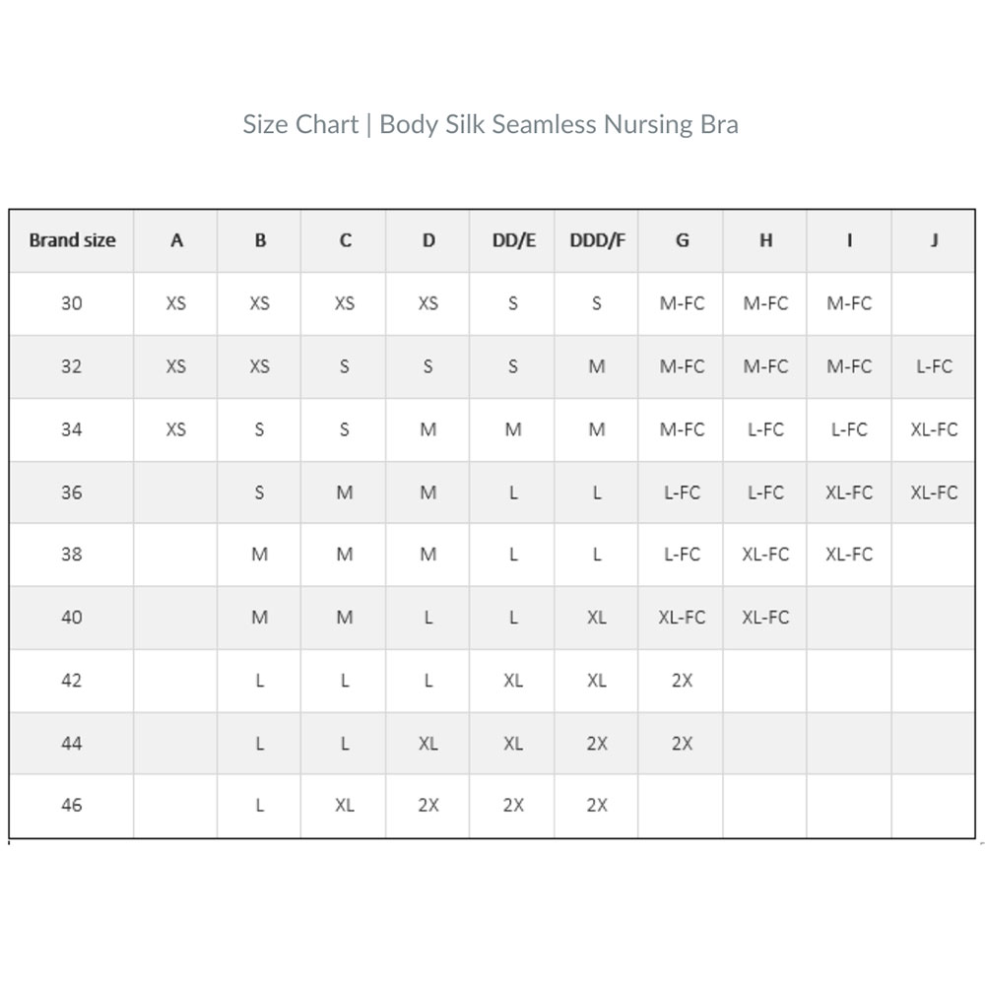Select the XL cell in row 46
Screen dimensions: 985x985
coord(344,805)
